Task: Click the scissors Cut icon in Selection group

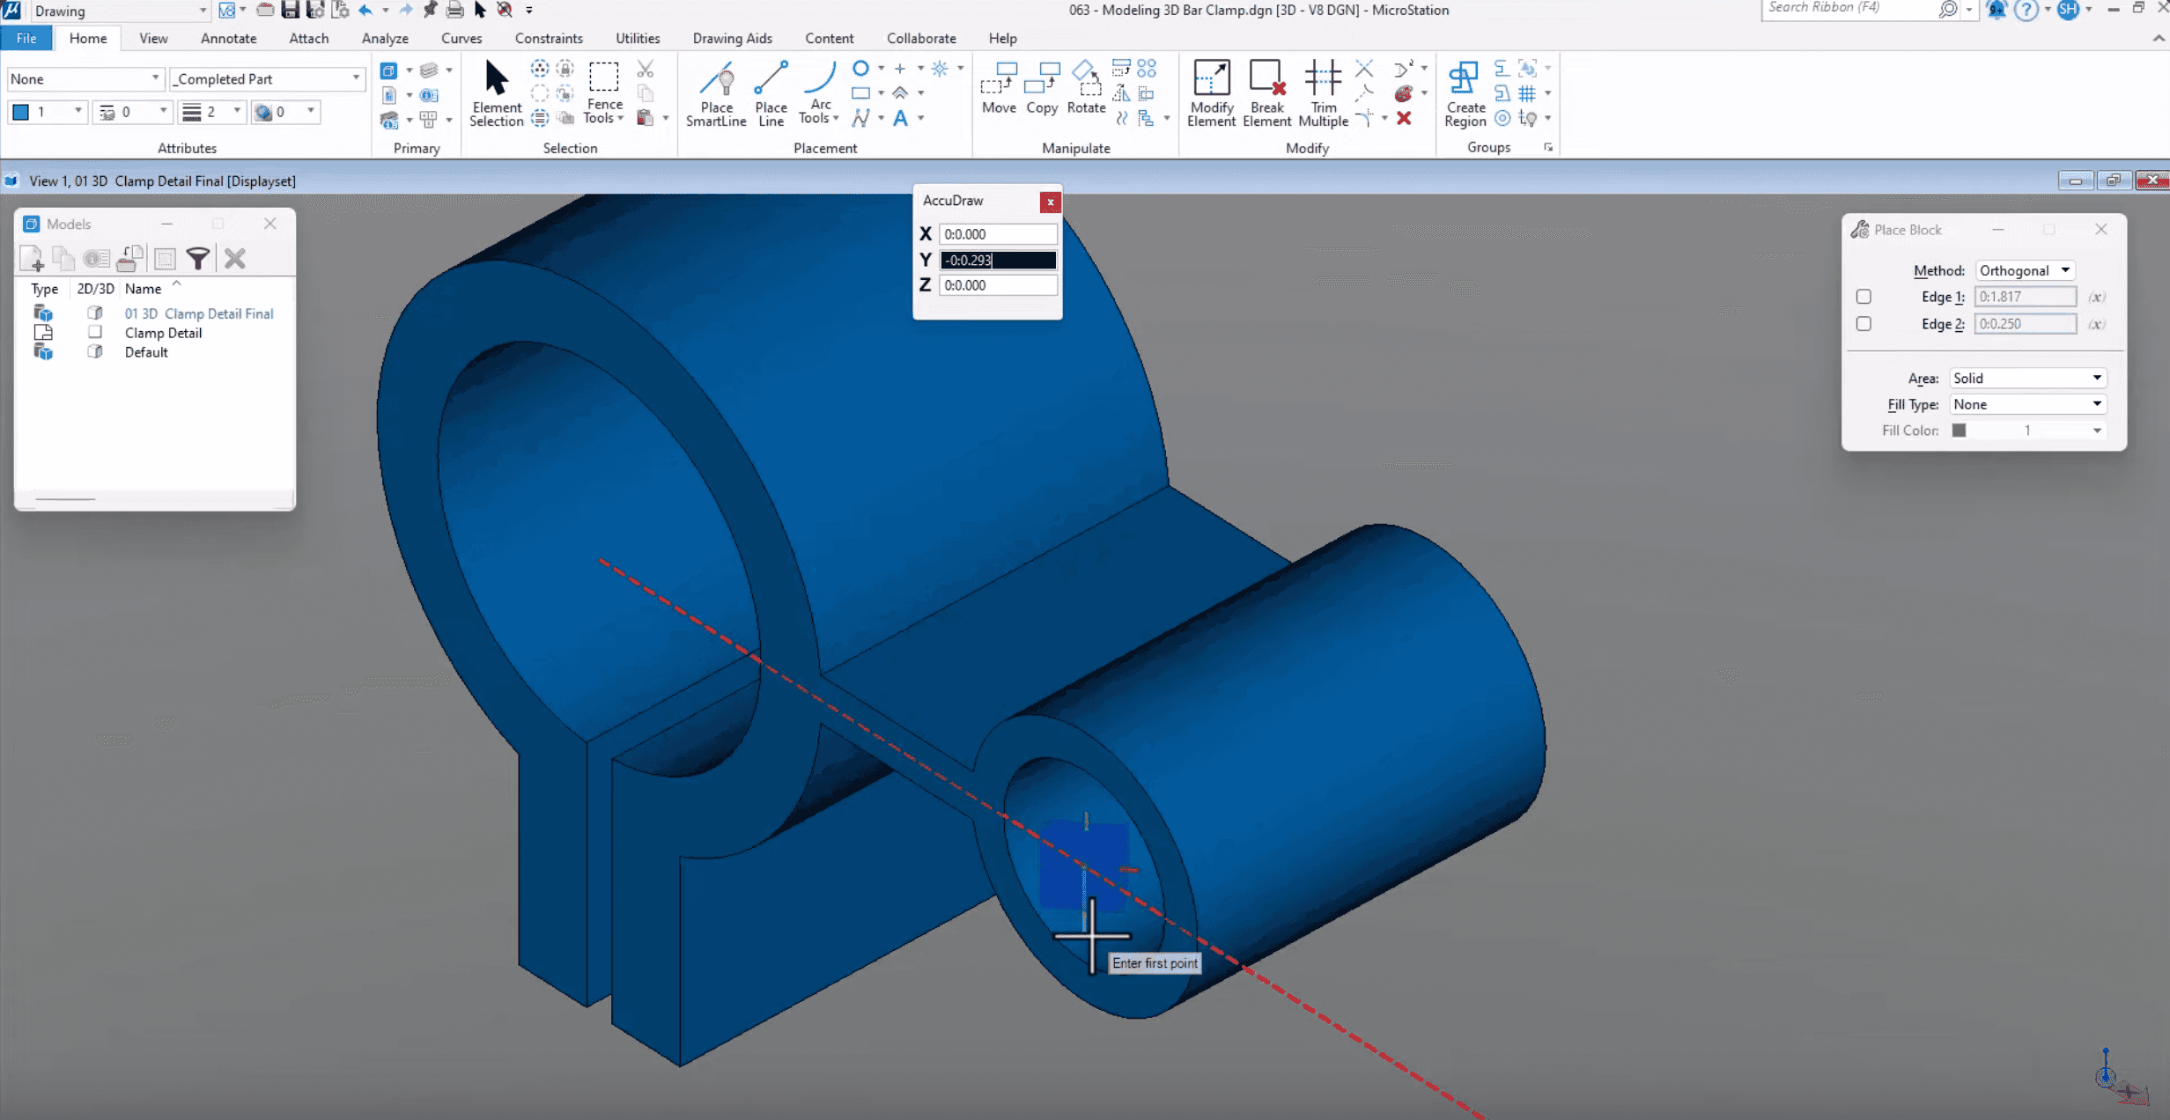Action: pyautogui.click(x=645, y=69)
